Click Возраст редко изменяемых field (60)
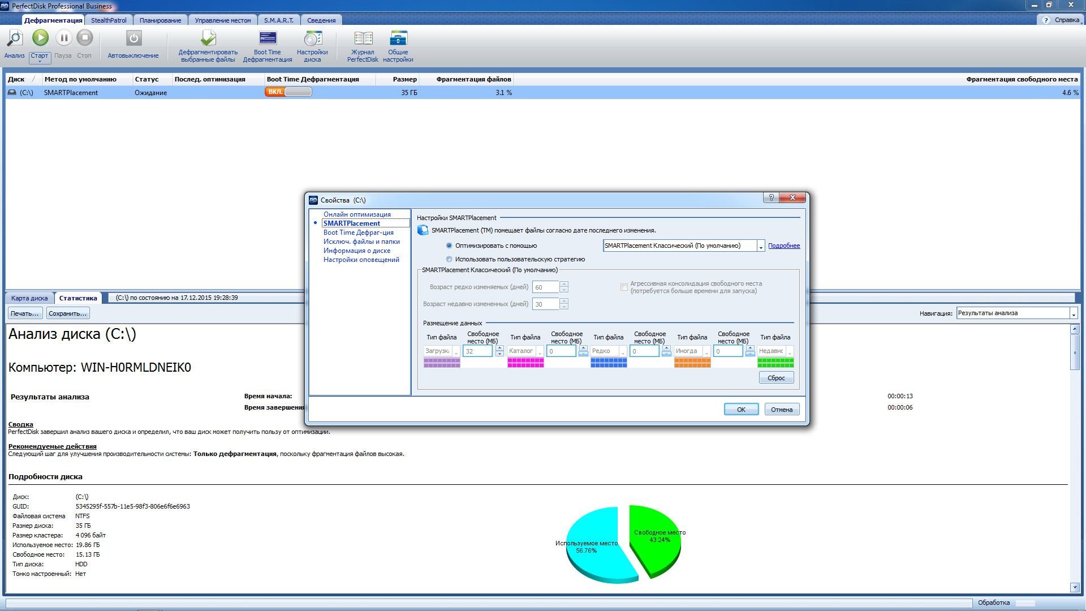The image size is (1086, 611). [545, 287]
